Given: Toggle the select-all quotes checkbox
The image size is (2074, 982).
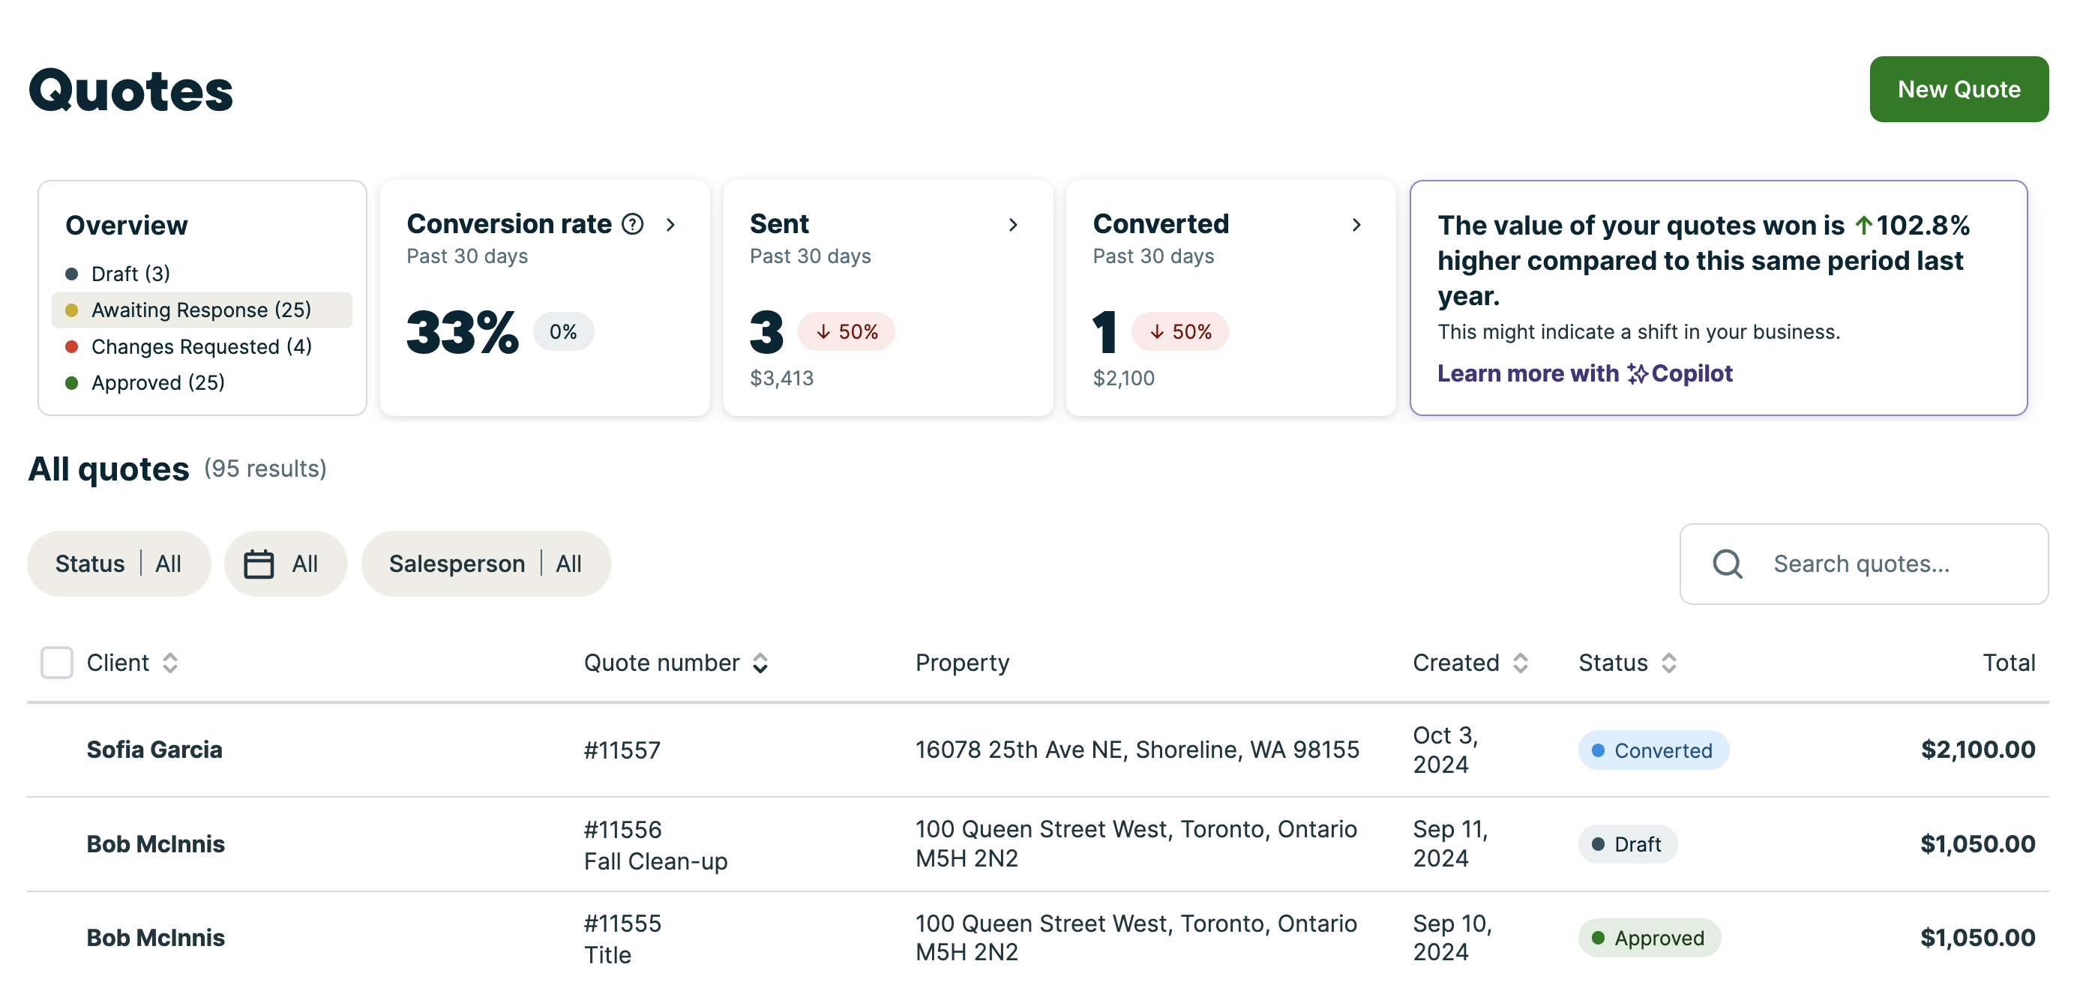Looking at the screenshot, I should 57,663.
